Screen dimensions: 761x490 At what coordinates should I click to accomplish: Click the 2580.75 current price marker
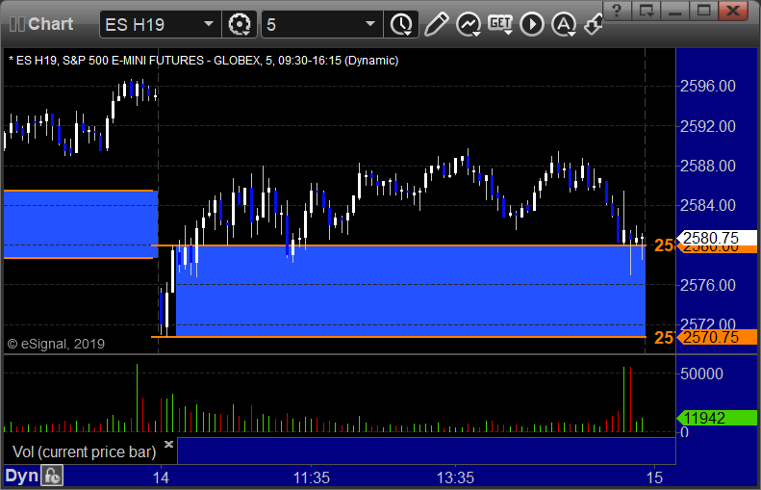(x=717, y=238)
